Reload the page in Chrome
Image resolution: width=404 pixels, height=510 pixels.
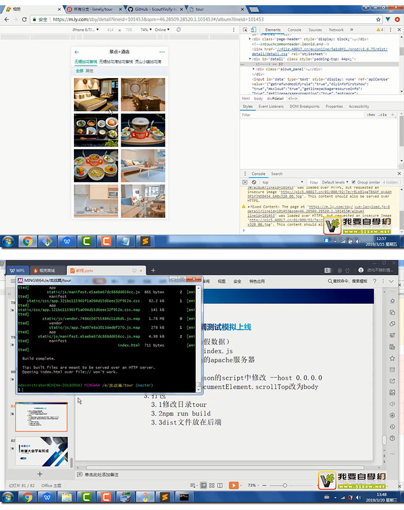(24, 20)
